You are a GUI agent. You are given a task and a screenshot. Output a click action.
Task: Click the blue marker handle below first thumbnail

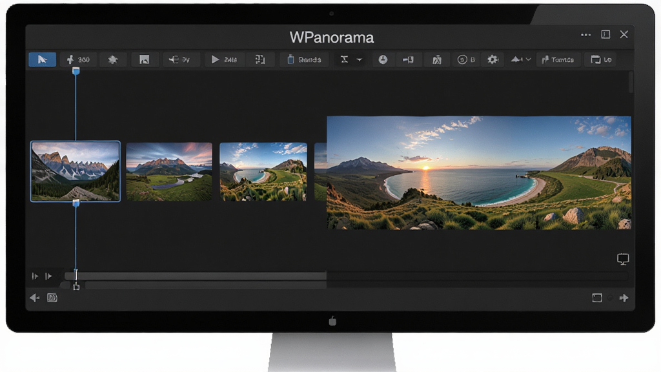pos(76,203)
